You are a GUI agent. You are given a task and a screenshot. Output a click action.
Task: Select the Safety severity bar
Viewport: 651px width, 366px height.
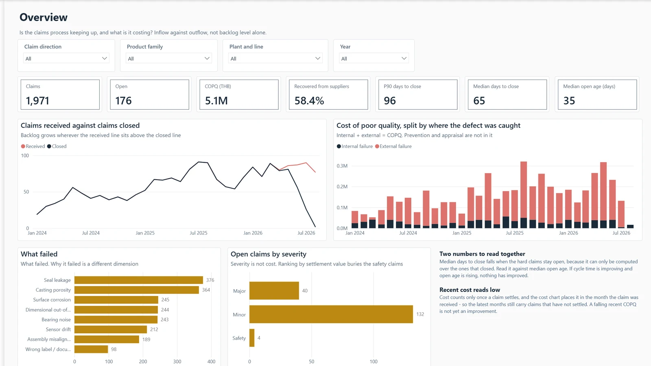[252, 338]
